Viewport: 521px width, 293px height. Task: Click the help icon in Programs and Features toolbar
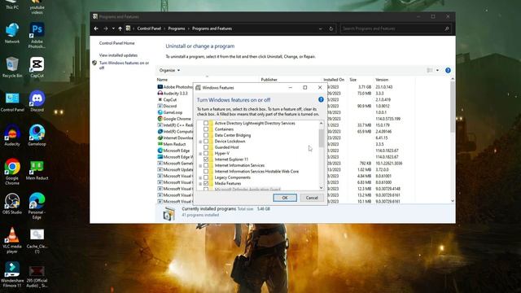point(448,71)
